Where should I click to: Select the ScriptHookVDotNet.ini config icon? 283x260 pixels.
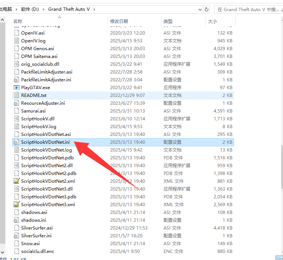pyautogui.click(x=16, y=142)
